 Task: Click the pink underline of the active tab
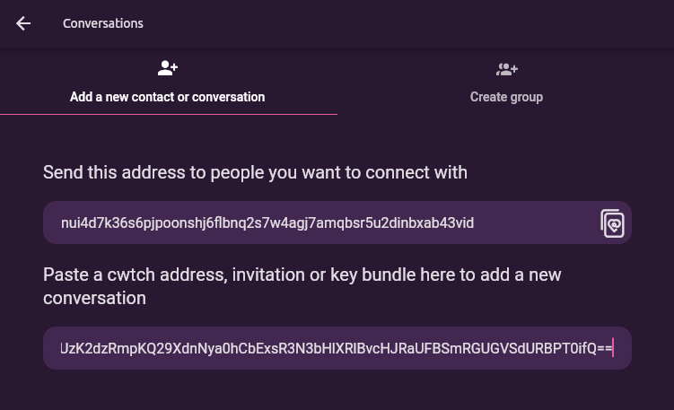pyautogui.click(x=169, y=114)
